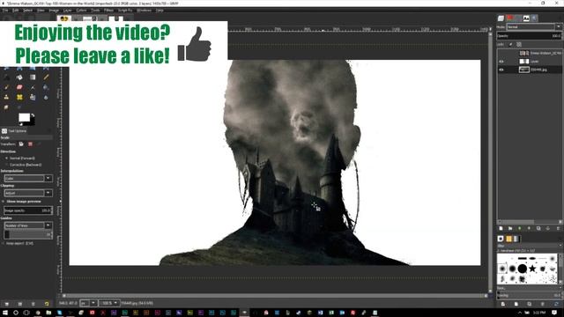Screen dimensions: 564x317
Task: Select the Airbrush tool
Action: pos(33,87)
